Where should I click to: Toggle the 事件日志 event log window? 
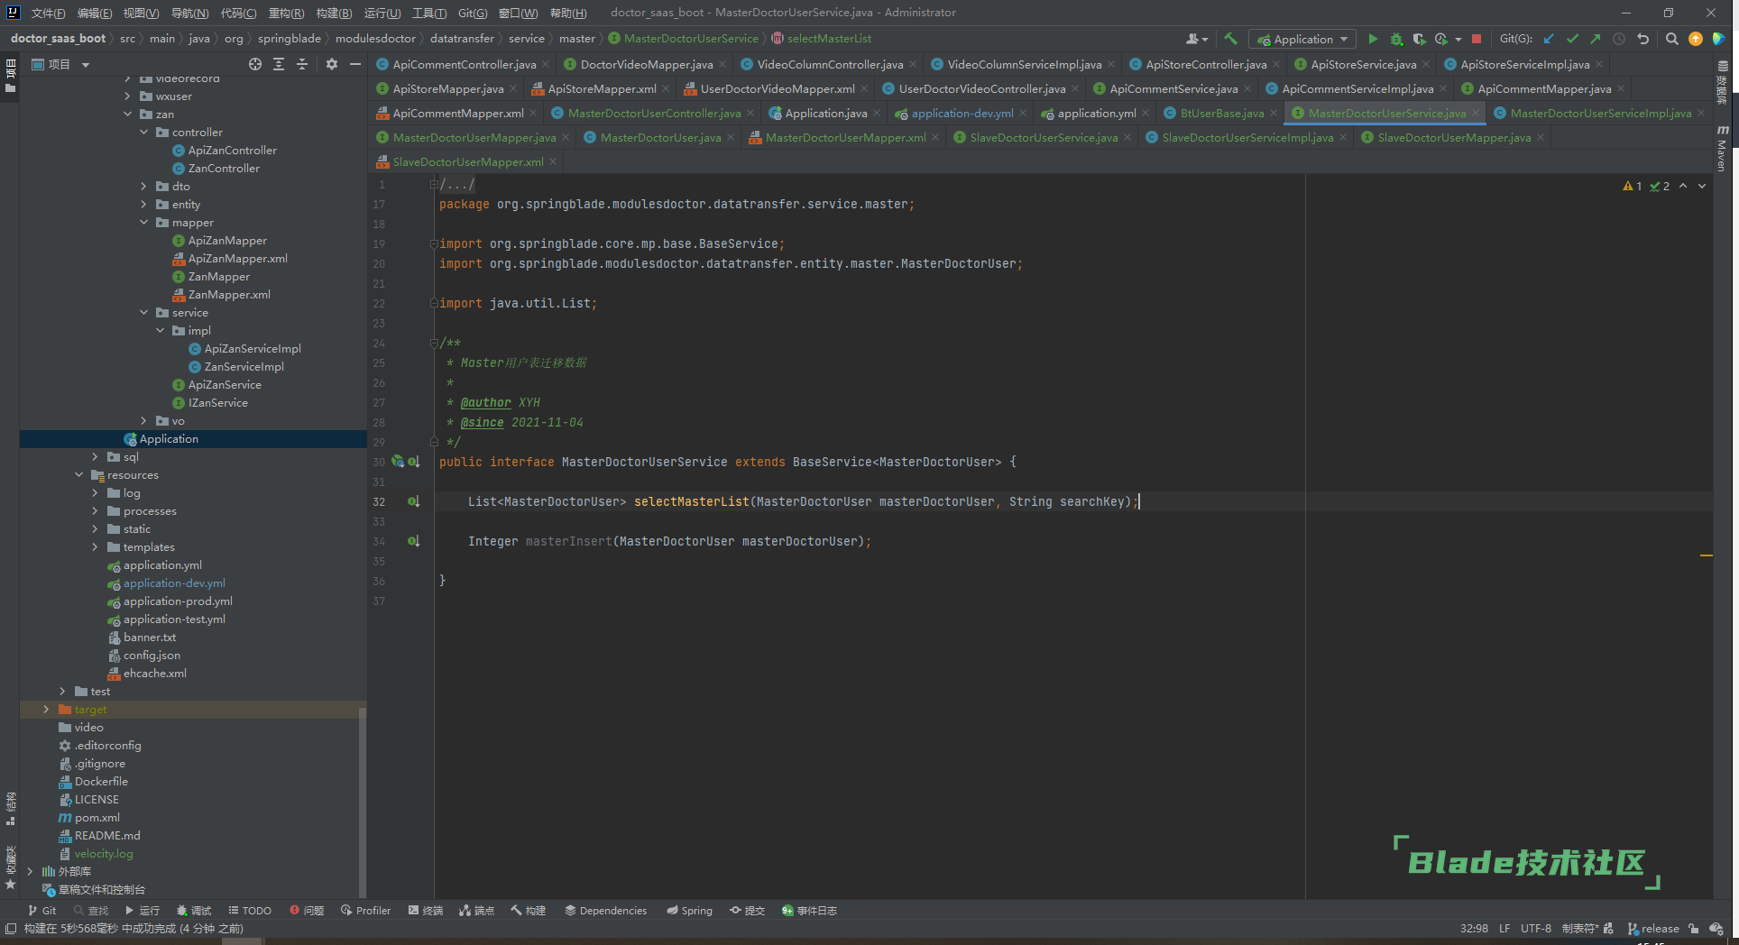(x=809, y=911)
